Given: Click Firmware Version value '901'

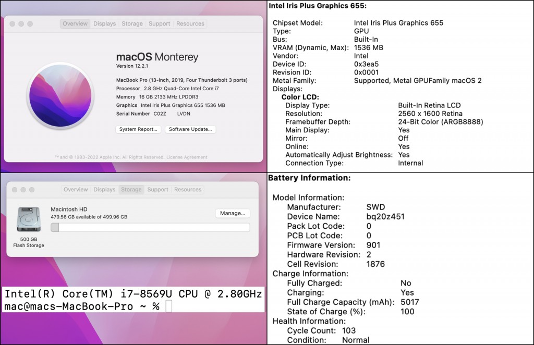Looking at the screenshot, I should tap(373, 245).
